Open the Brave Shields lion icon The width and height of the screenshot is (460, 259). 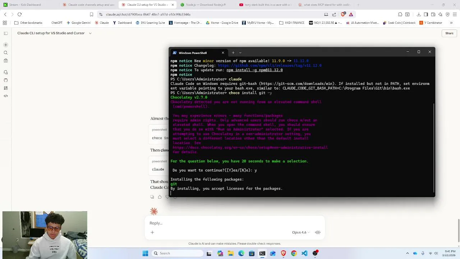click(x=343, y=14)
